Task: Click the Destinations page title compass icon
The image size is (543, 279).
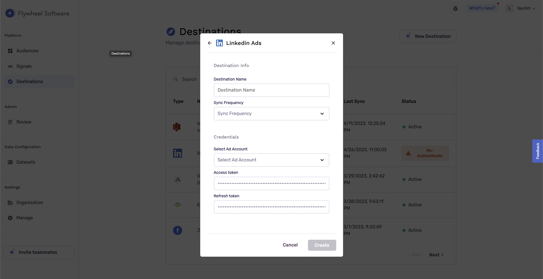Action: point(171,32)
